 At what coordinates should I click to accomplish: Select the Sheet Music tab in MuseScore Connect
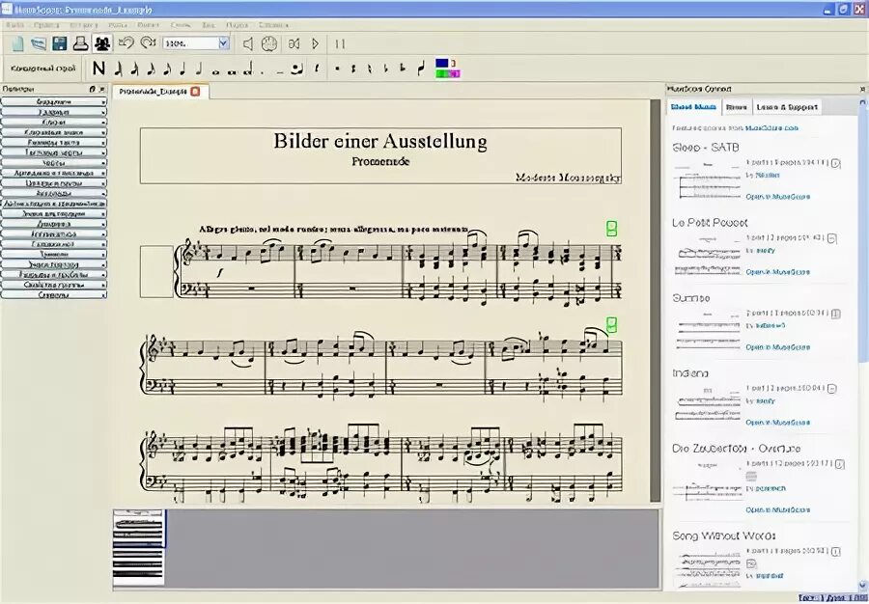click(693, 107)
